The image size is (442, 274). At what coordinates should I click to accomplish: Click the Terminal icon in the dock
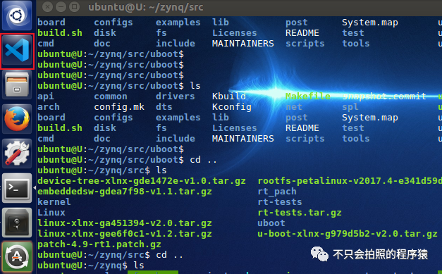tap(17, 188)
